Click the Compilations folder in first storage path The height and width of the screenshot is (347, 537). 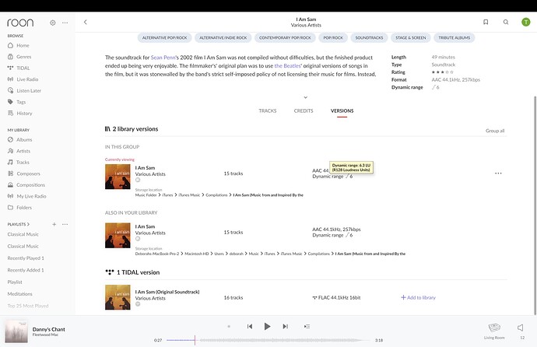click(216, 195)
